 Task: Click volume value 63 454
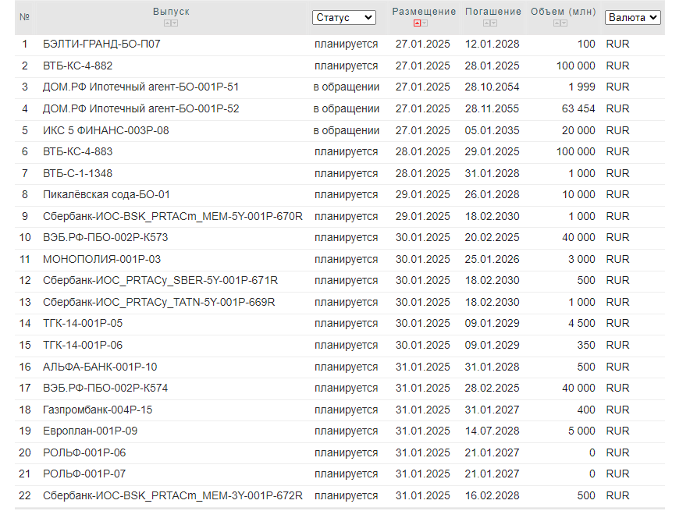(578, 109)
